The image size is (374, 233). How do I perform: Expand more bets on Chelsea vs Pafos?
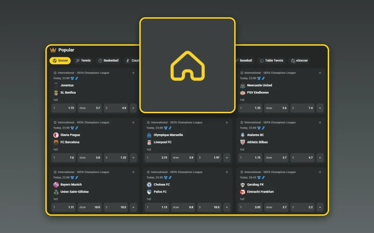(226, 207)
